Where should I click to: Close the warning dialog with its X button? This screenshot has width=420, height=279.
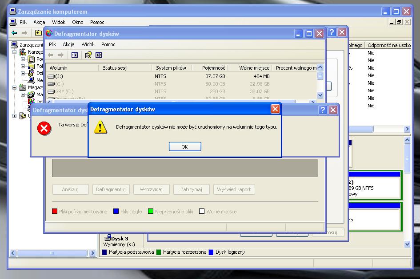point(275,109)
